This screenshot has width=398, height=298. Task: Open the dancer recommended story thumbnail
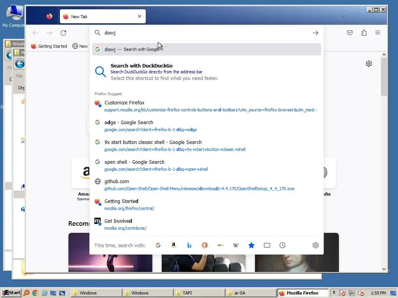(x=110, y=252)
